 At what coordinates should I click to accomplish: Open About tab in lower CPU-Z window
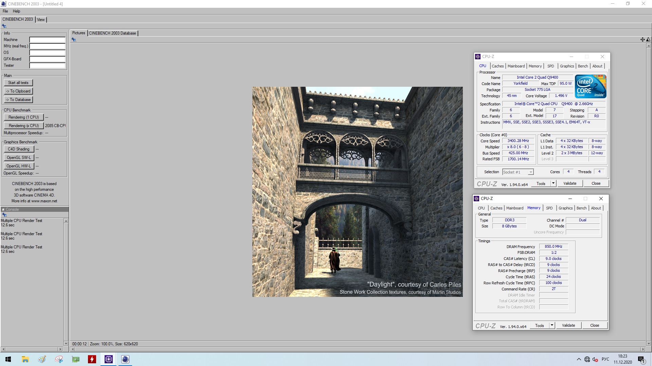point(596,208)
